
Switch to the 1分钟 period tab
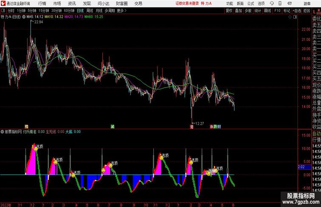click(x=21, y=11)
